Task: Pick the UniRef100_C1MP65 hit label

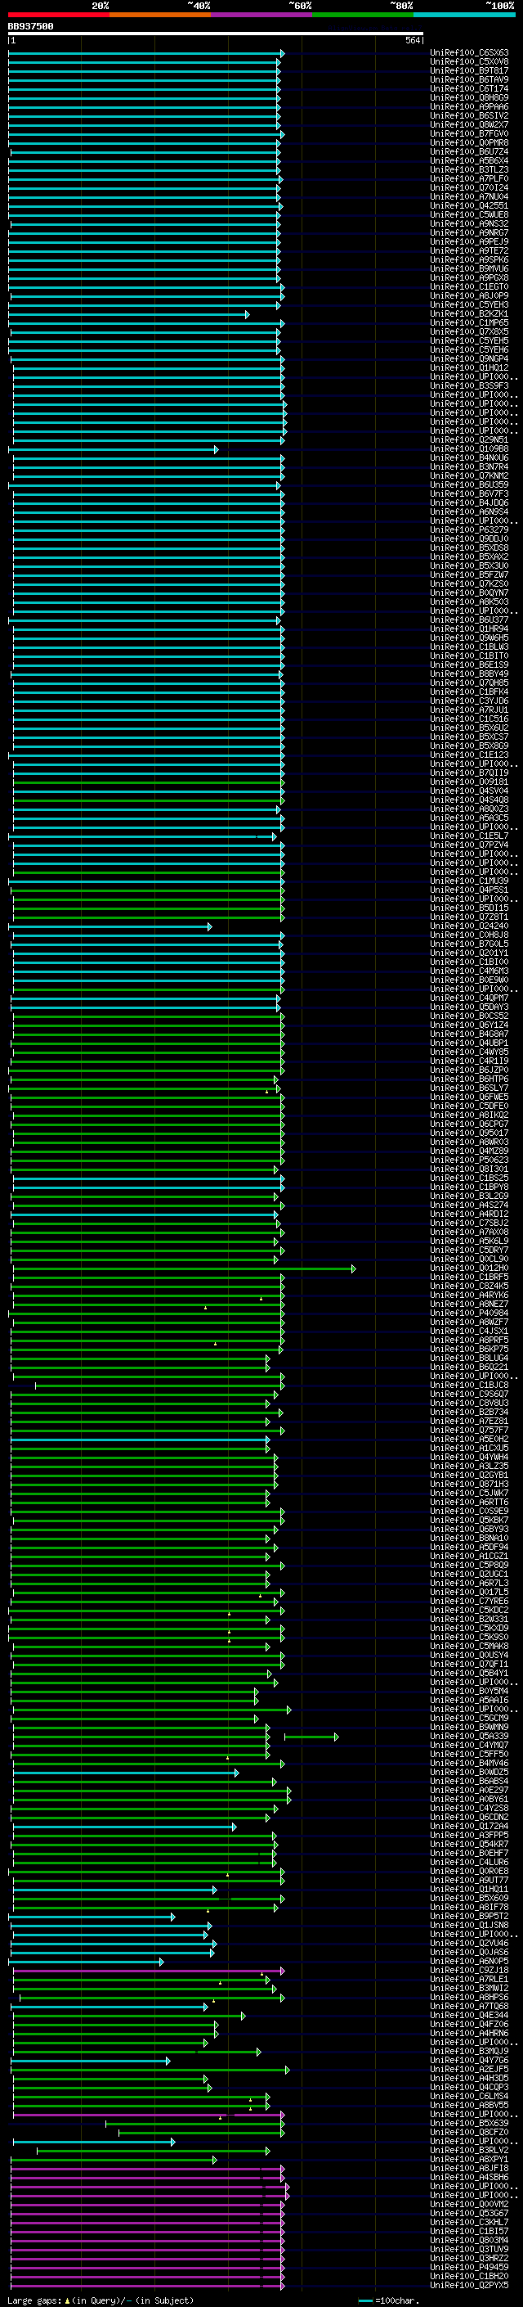Action: pos(469,322)
